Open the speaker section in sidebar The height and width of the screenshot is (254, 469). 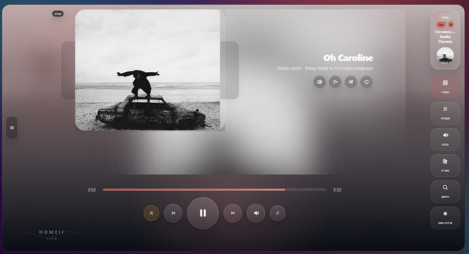pos(445,140)
